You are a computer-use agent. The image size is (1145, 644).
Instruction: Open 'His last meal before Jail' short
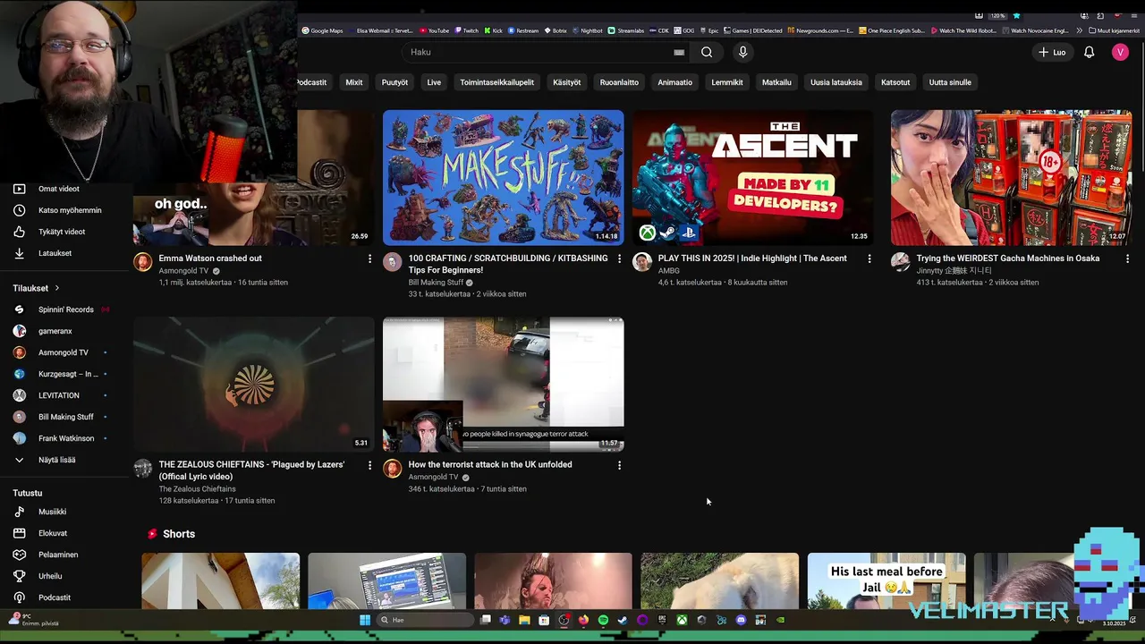coord(886,581)
